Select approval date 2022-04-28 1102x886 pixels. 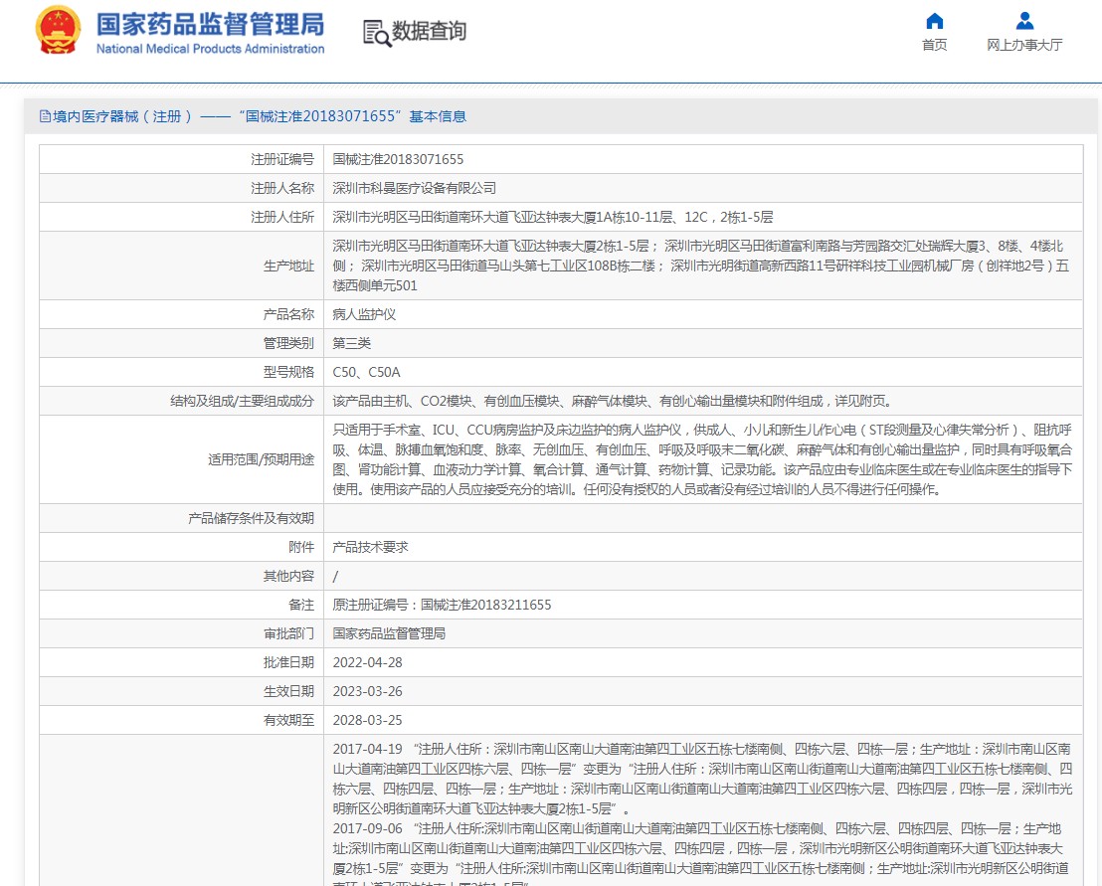(368, 662)
